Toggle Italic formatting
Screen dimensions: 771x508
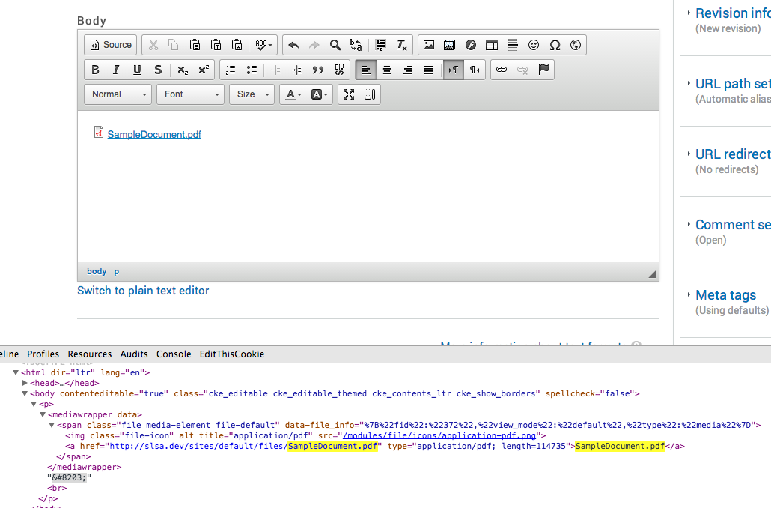pos(116,70)
